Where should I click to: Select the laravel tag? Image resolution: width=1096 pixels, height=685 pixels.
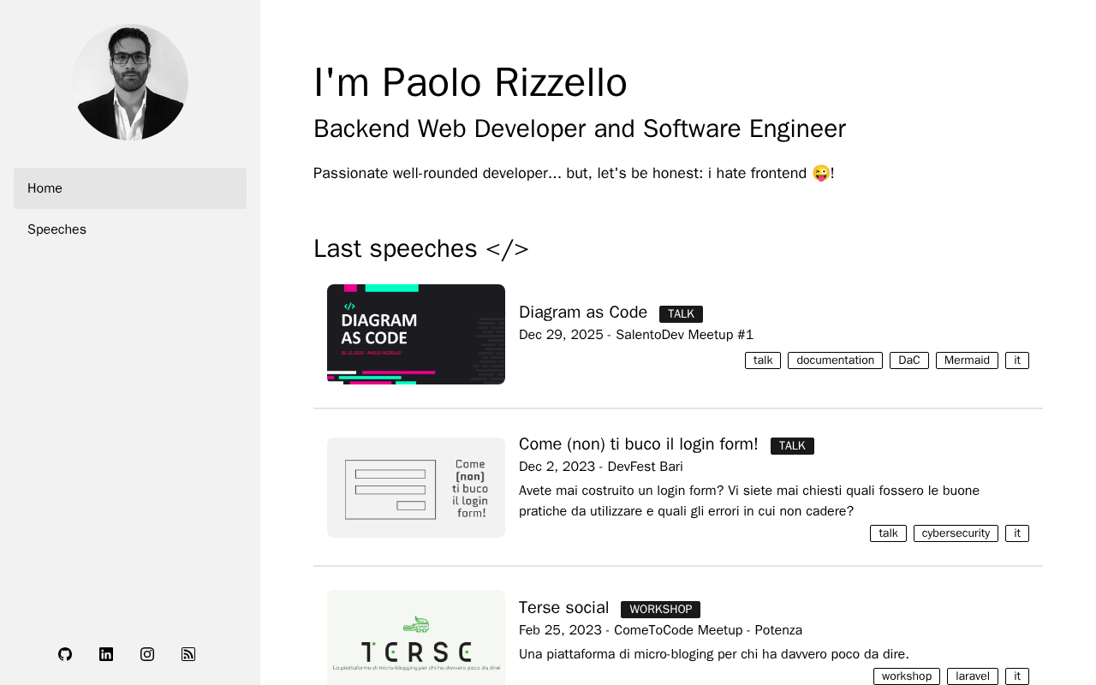[972, 676]
